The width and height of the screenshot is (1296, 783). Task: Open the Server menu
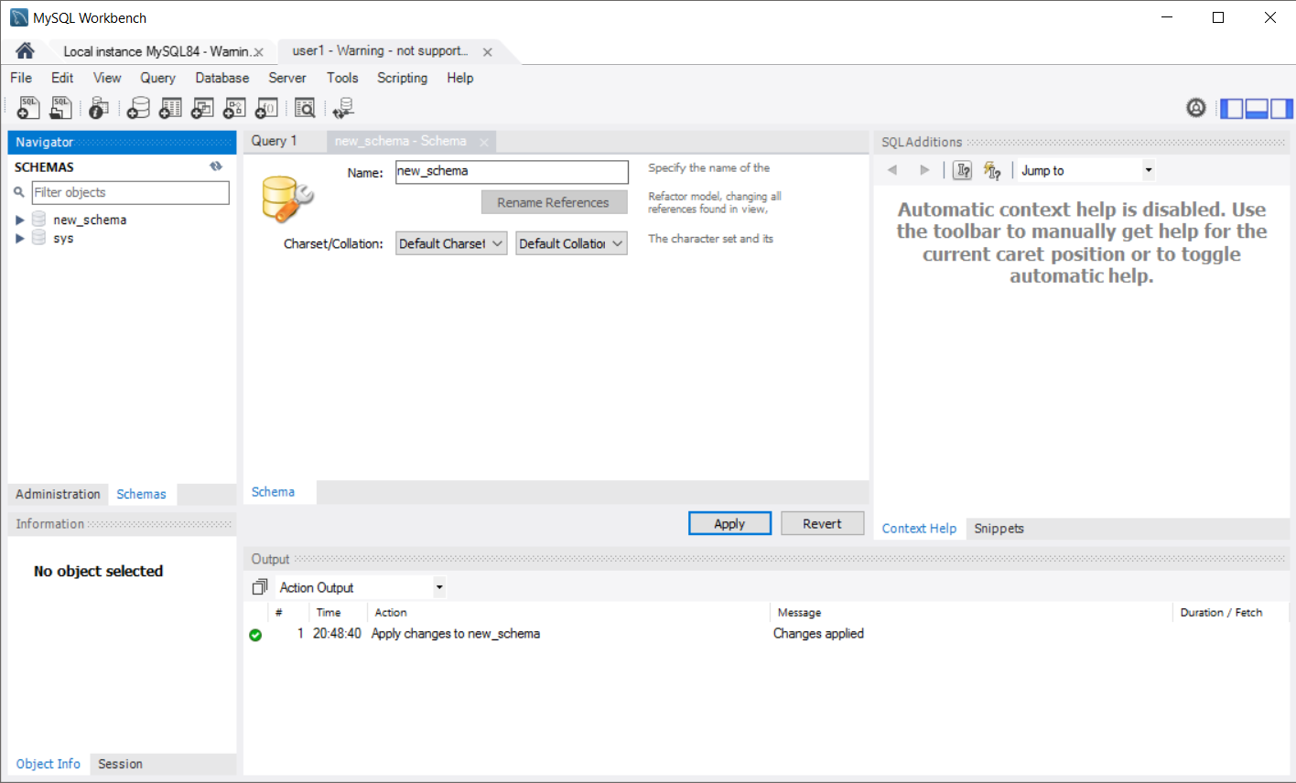pos(287,78)
